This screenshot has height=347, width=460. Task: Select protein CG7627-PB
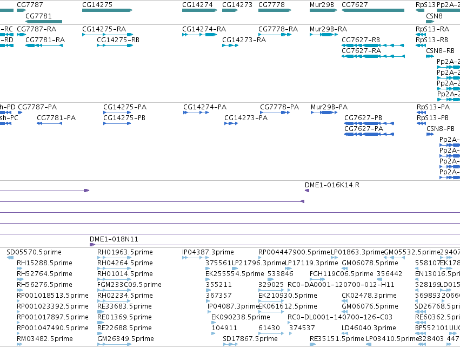pyautogui.click(x=363, y=118)
